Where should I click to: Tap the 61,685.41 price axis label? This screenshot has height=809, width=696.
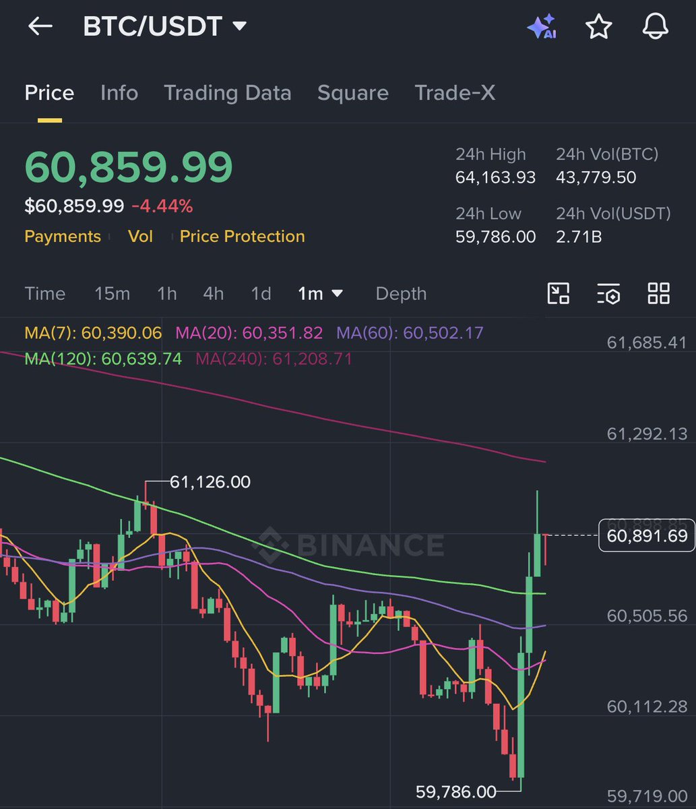[x=647, y=342]
